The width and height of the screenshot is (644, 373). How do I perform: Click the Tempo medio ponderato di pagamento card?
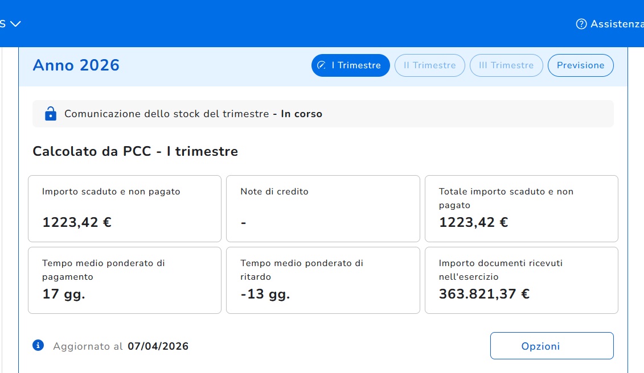125,280
